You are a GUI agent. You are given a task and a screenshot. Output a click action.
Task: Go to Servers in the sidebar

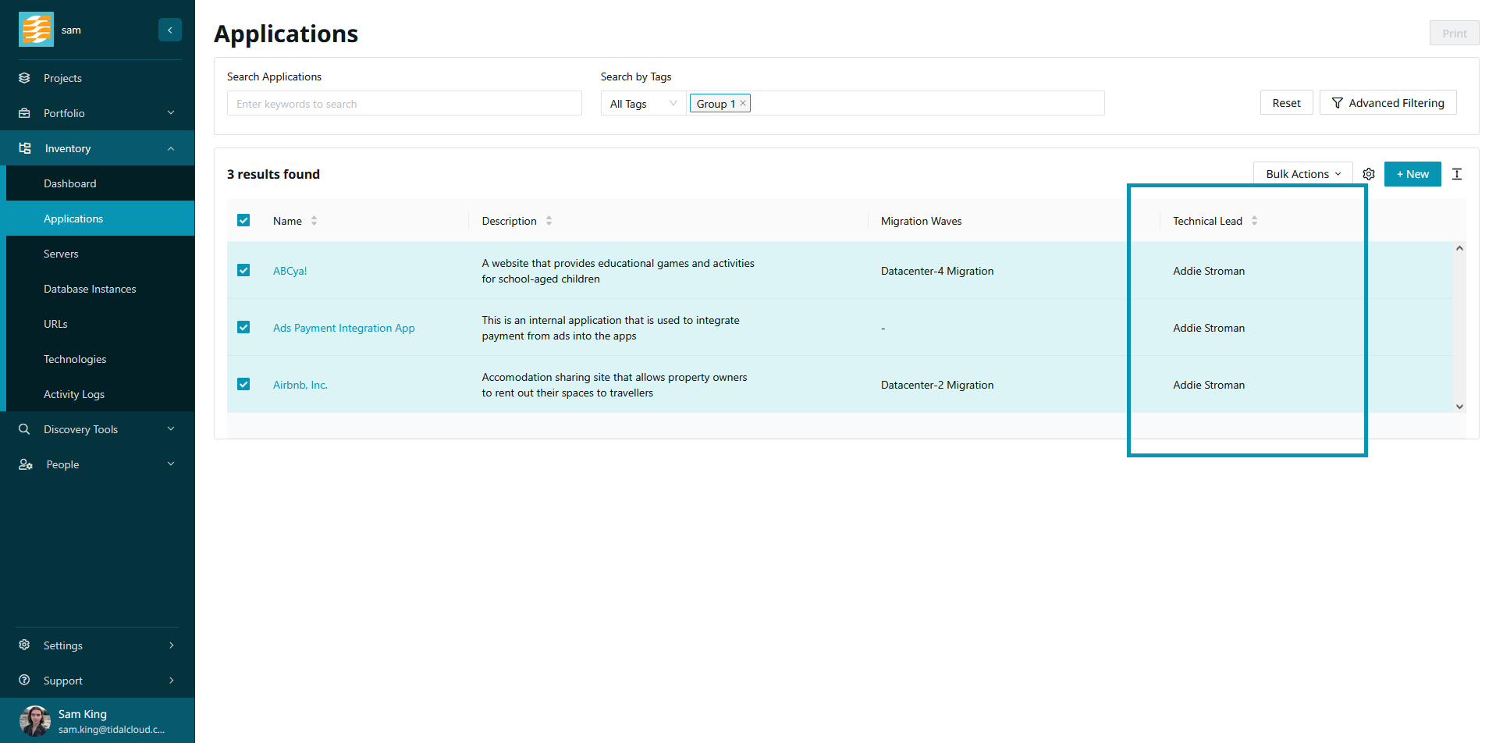click(x=61, y=254)
